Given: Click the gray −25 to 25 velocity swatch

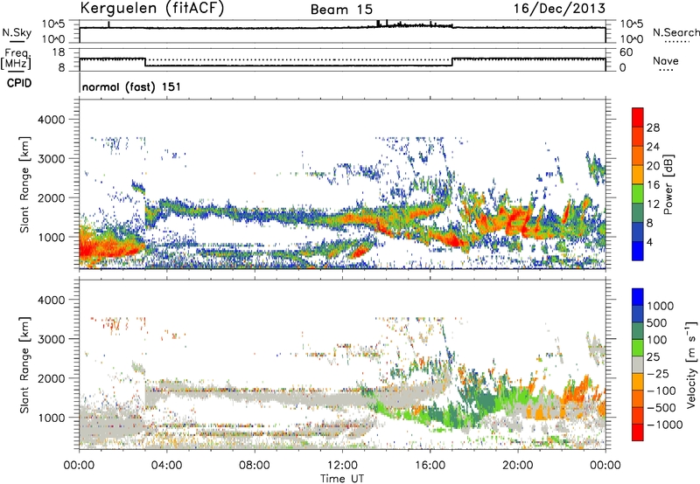Looking at the screenshot, I should [x=638, y=365].
